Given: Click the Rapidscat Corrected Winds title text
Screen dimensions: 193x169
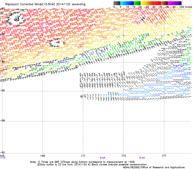Looking at the screenshot, I should [x=45, y=4].
